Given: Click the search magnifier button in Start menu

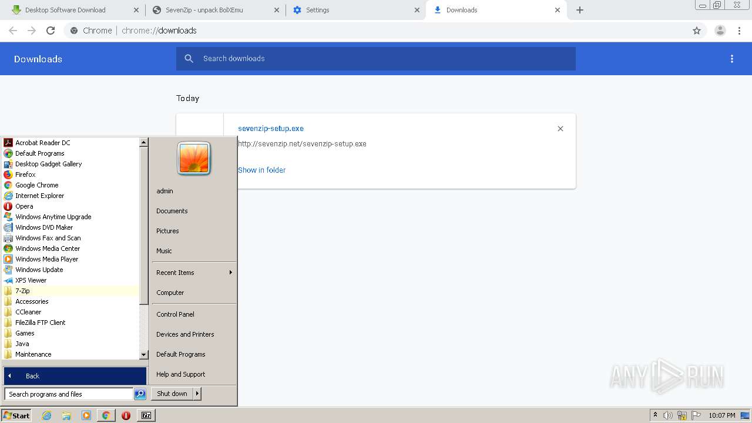Looking at the screenshot, I should (x=140, y=394).
